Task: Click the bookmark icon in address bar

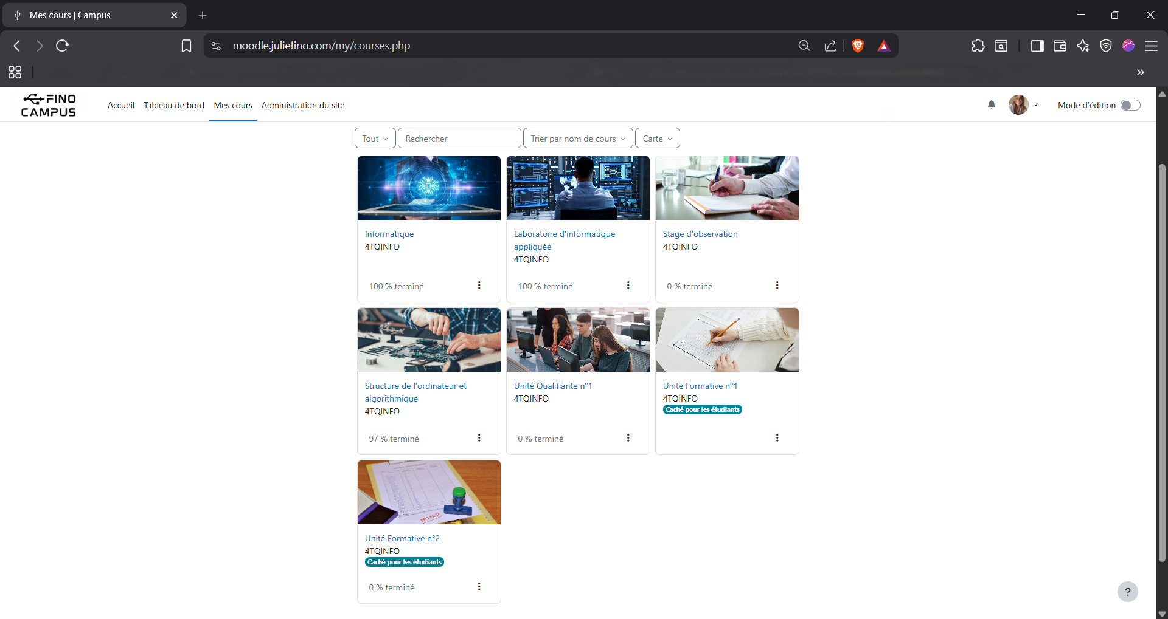Action: [186, 46]
